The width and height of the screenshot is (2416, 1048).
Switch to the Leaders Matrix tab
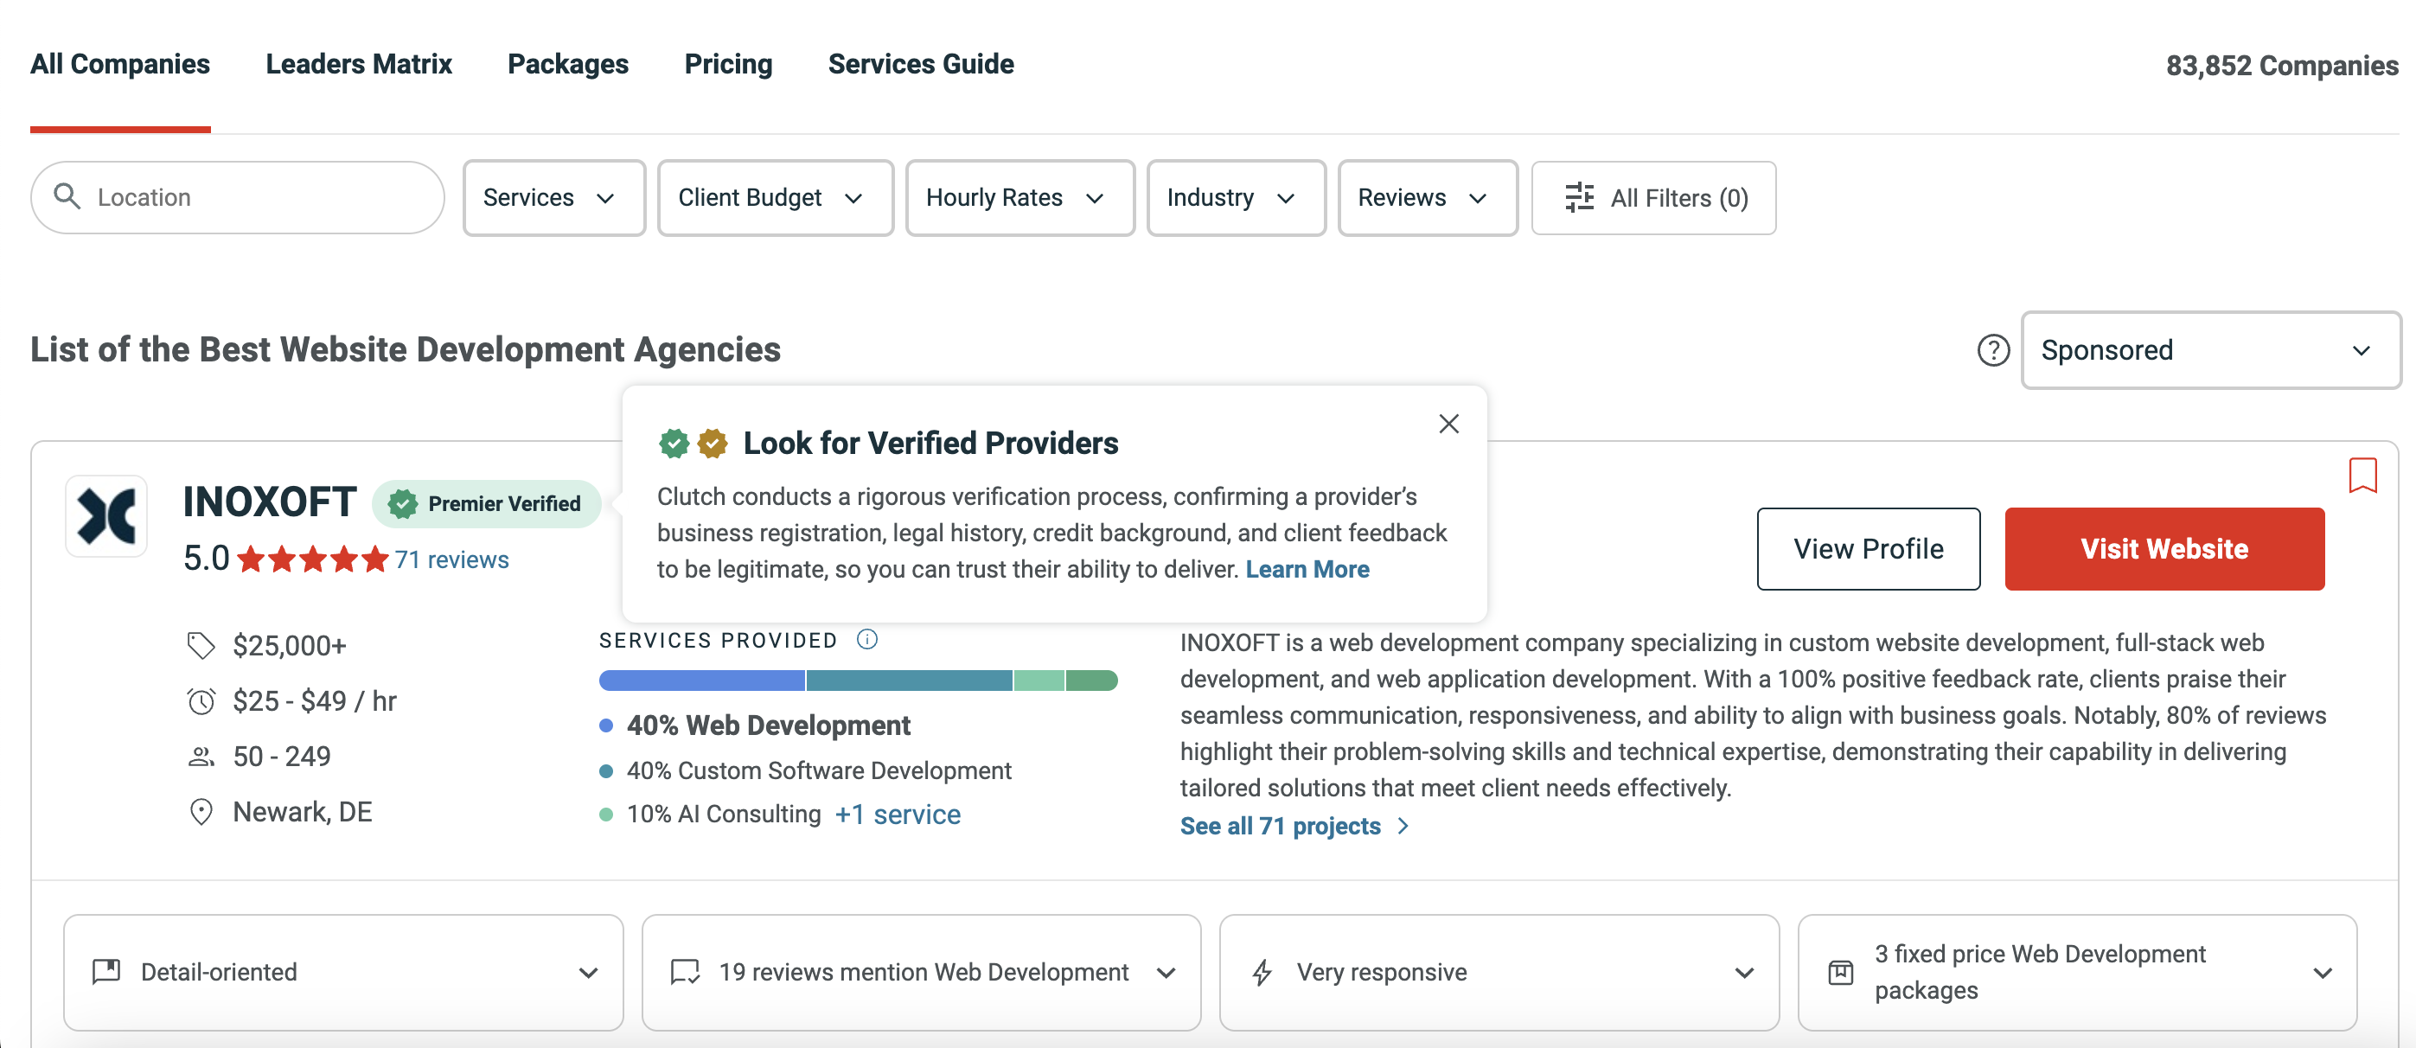pyautogui.click(x=358, y=64)
